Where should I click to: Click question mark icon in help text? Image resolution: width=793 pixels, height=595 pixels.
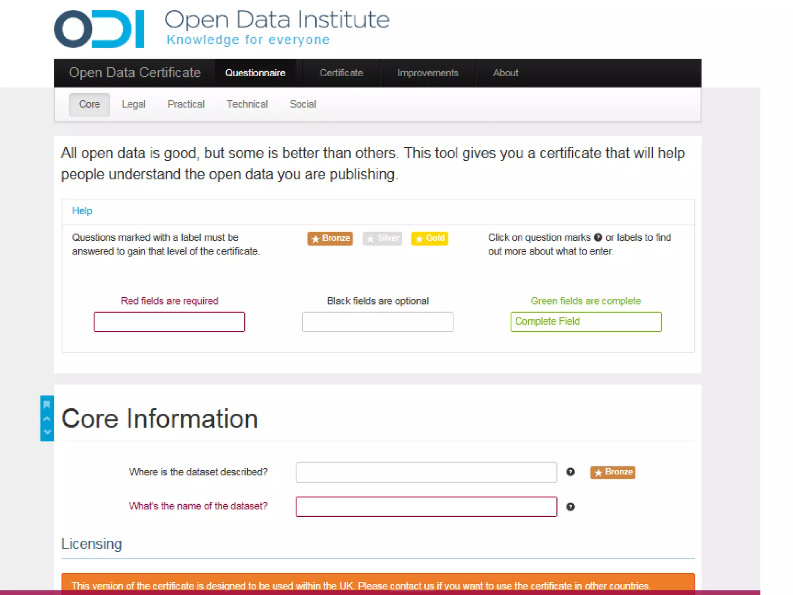598,237
